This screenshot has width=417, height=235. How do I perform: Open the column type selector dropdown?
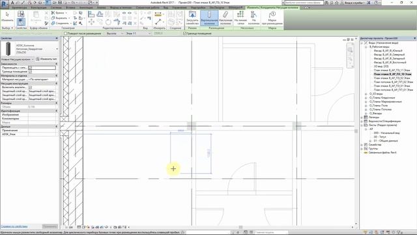57,49
